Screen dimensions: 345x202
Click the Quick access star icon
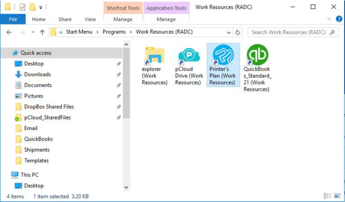15,53
